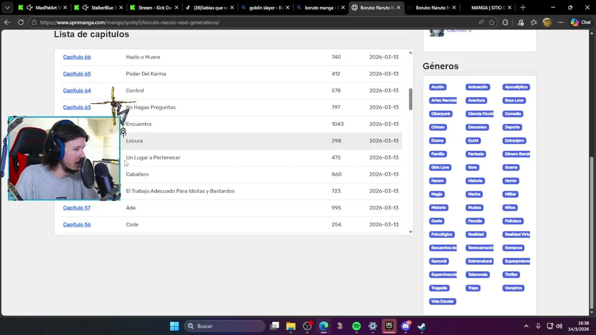The image size is (596, 335).
Task: Open the browser extensions menu
Action: 505,22
